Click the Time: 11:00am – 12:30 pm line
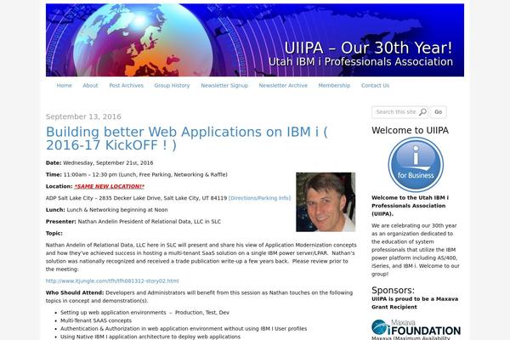The height and width of the screenshot is (340, 510). click(x=137, y=174)
